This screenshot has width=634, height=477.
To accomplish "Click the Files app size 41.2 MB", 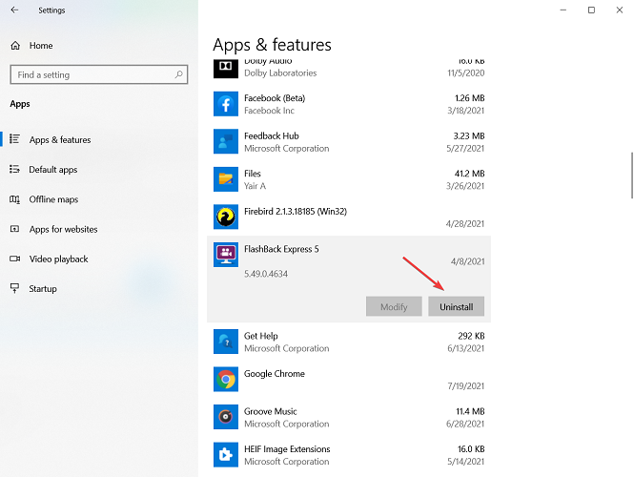I will pos(469,174).
